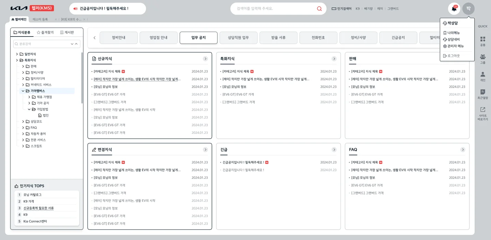Click the 정비안내 category button
491x240 pixels.
tap(119, 38)
